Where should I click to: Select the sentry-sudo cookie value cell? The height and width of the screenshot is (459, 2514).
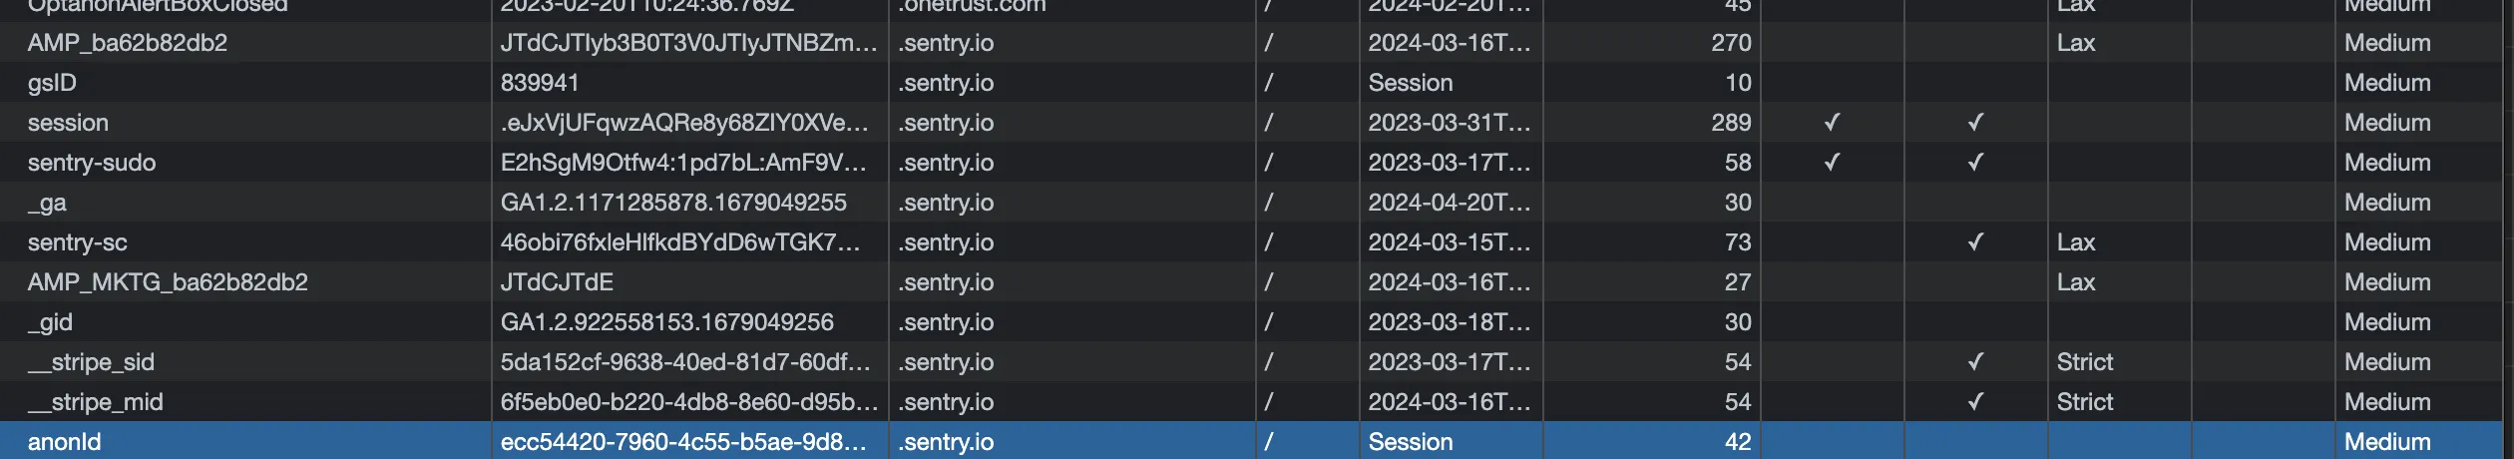pyautogui.click(x=689, y=163)
